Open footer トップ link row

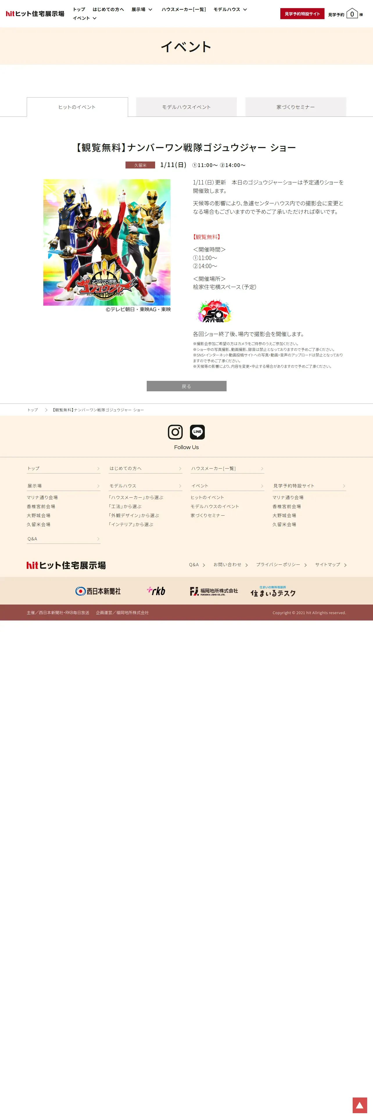pyautogui.click(x=63, y=468)
